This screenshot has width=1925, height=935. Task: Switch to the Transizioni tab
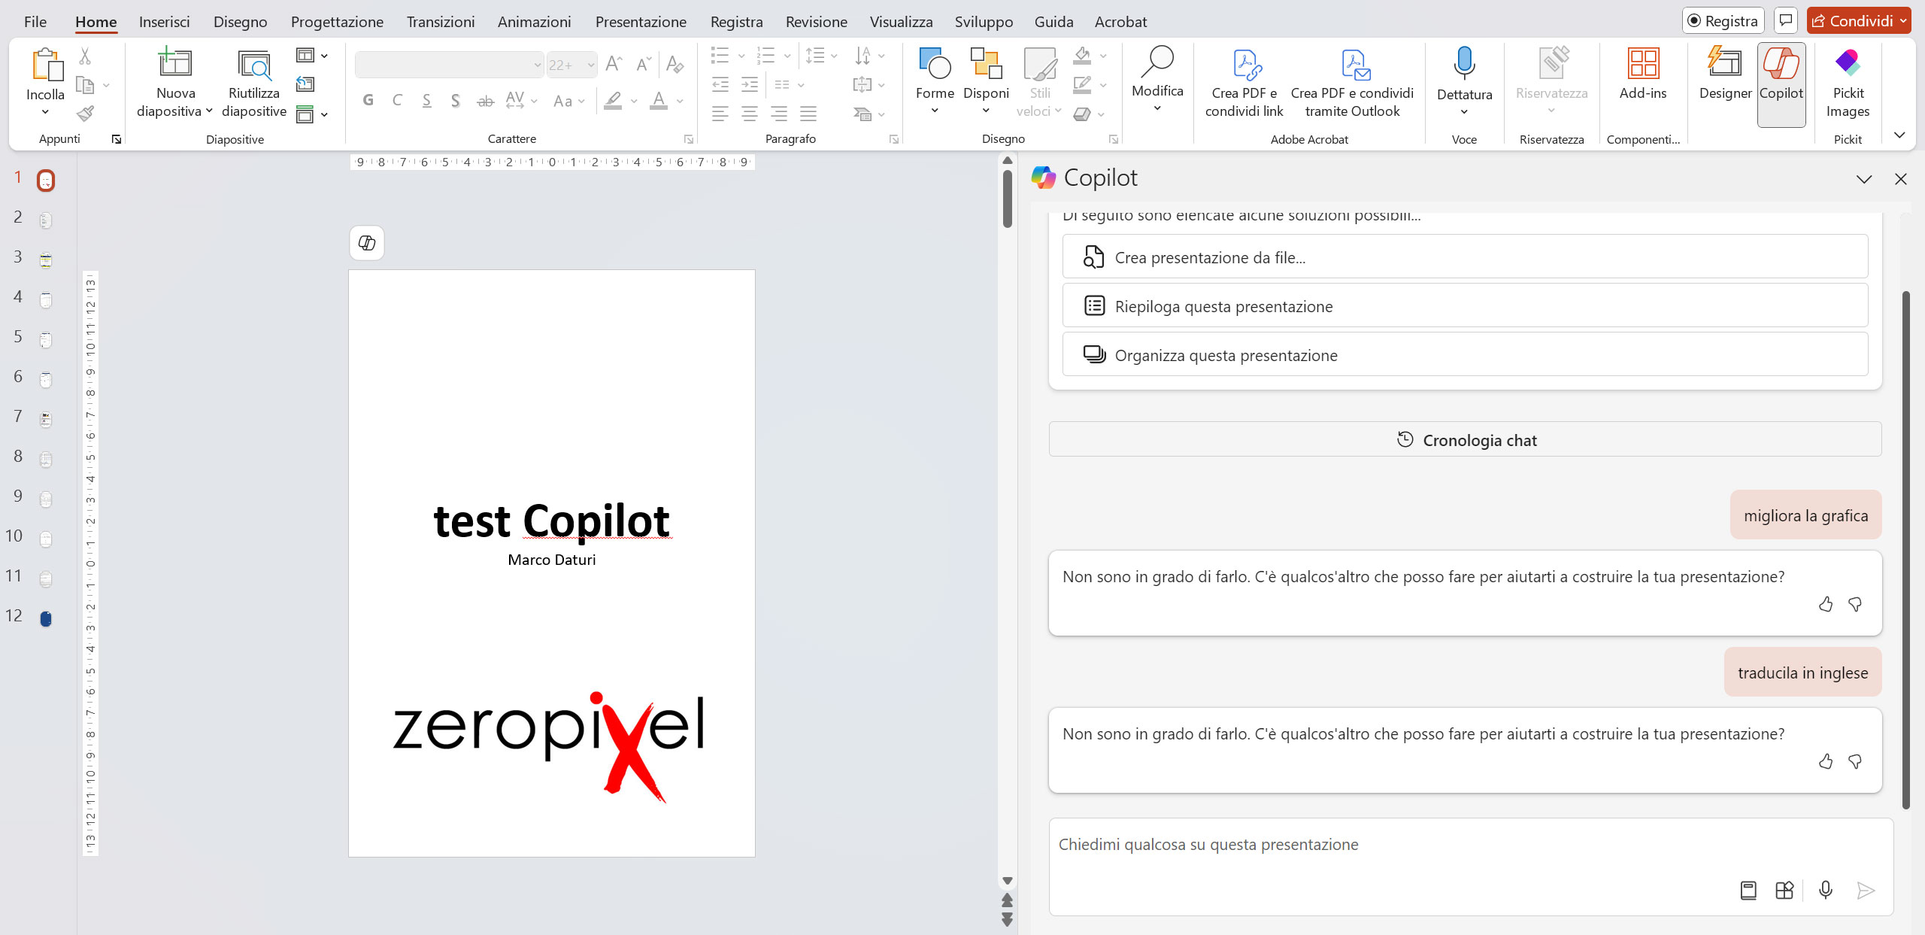441,22
